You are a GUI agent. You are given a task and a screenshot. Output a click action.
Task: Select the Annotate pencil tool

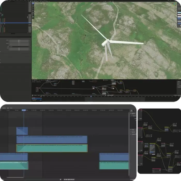[x=33, y=14]
